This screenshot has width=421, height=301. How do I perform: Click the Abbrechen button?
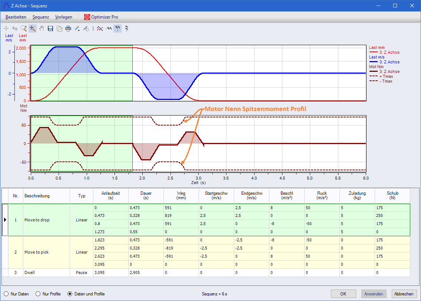tap(404, 294)
